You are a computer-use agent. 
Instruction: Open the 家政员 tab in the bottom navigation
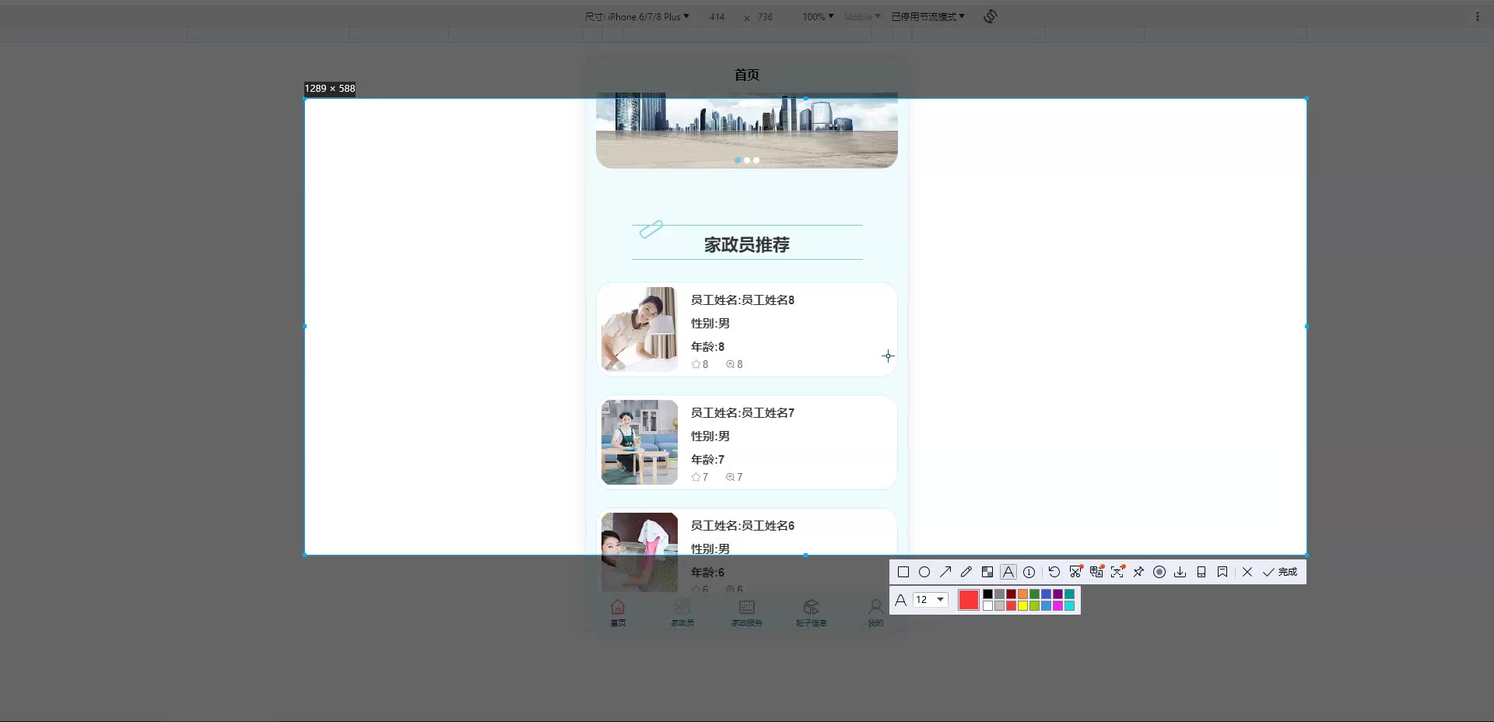click(x=682, y=613)
